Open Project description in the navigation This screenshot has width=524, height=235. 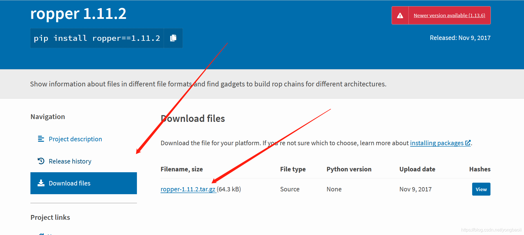75,139
